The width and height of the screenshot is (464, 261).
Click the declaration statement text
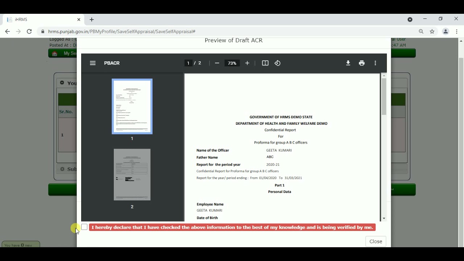coord(232,227)
